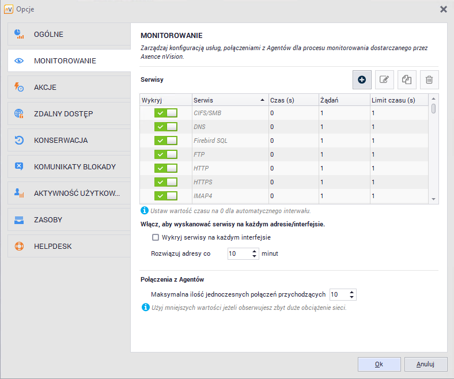
Task: Open the Zdalny dostęp section icon
Action: click(x=19, y=113)
